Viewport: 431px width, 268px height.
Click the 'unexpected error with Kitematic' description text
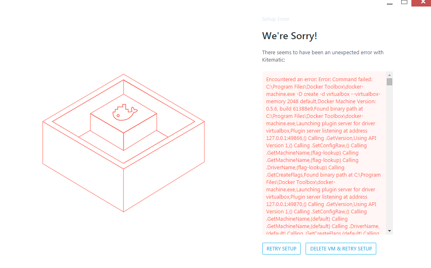[x=323, y=56]
